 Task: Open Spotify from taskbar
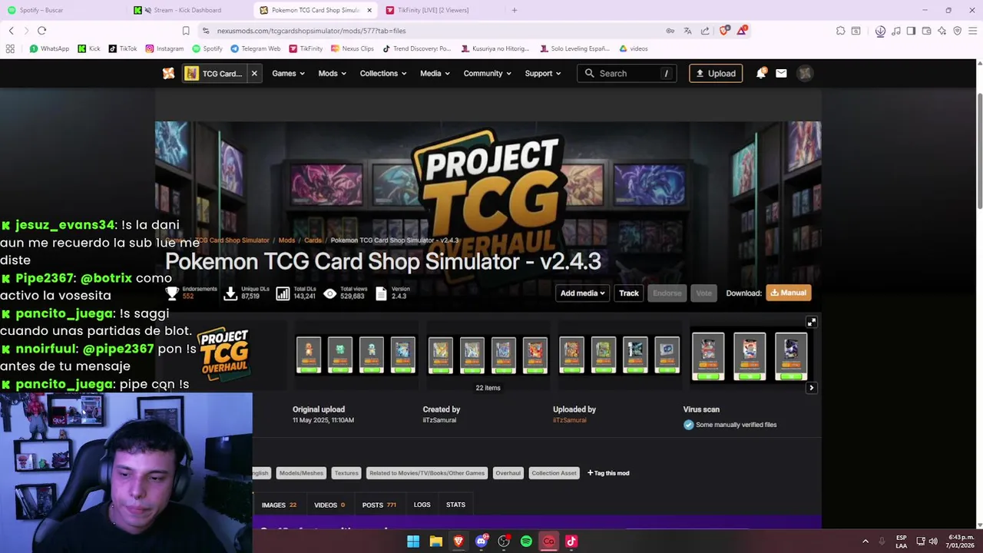click(x=526, y=541)
